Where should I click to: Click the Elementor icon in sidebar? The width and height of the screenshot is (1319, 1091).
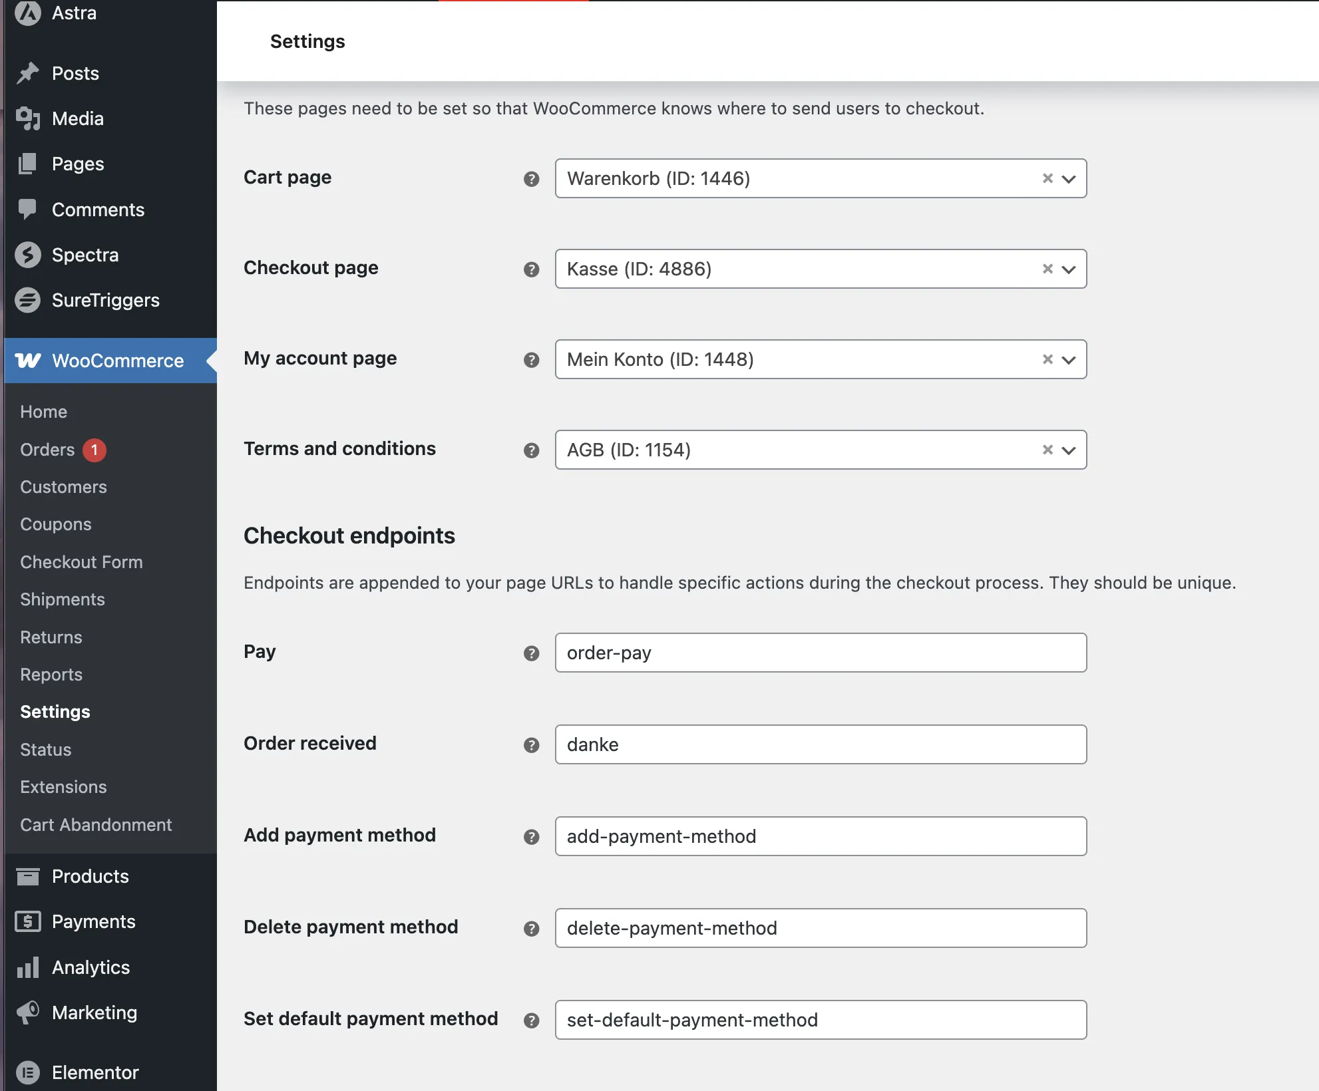coord(28,1072)
